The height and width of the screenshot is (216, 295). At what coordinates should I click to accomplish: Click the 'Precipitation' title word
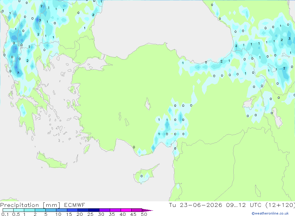point(19,205)
